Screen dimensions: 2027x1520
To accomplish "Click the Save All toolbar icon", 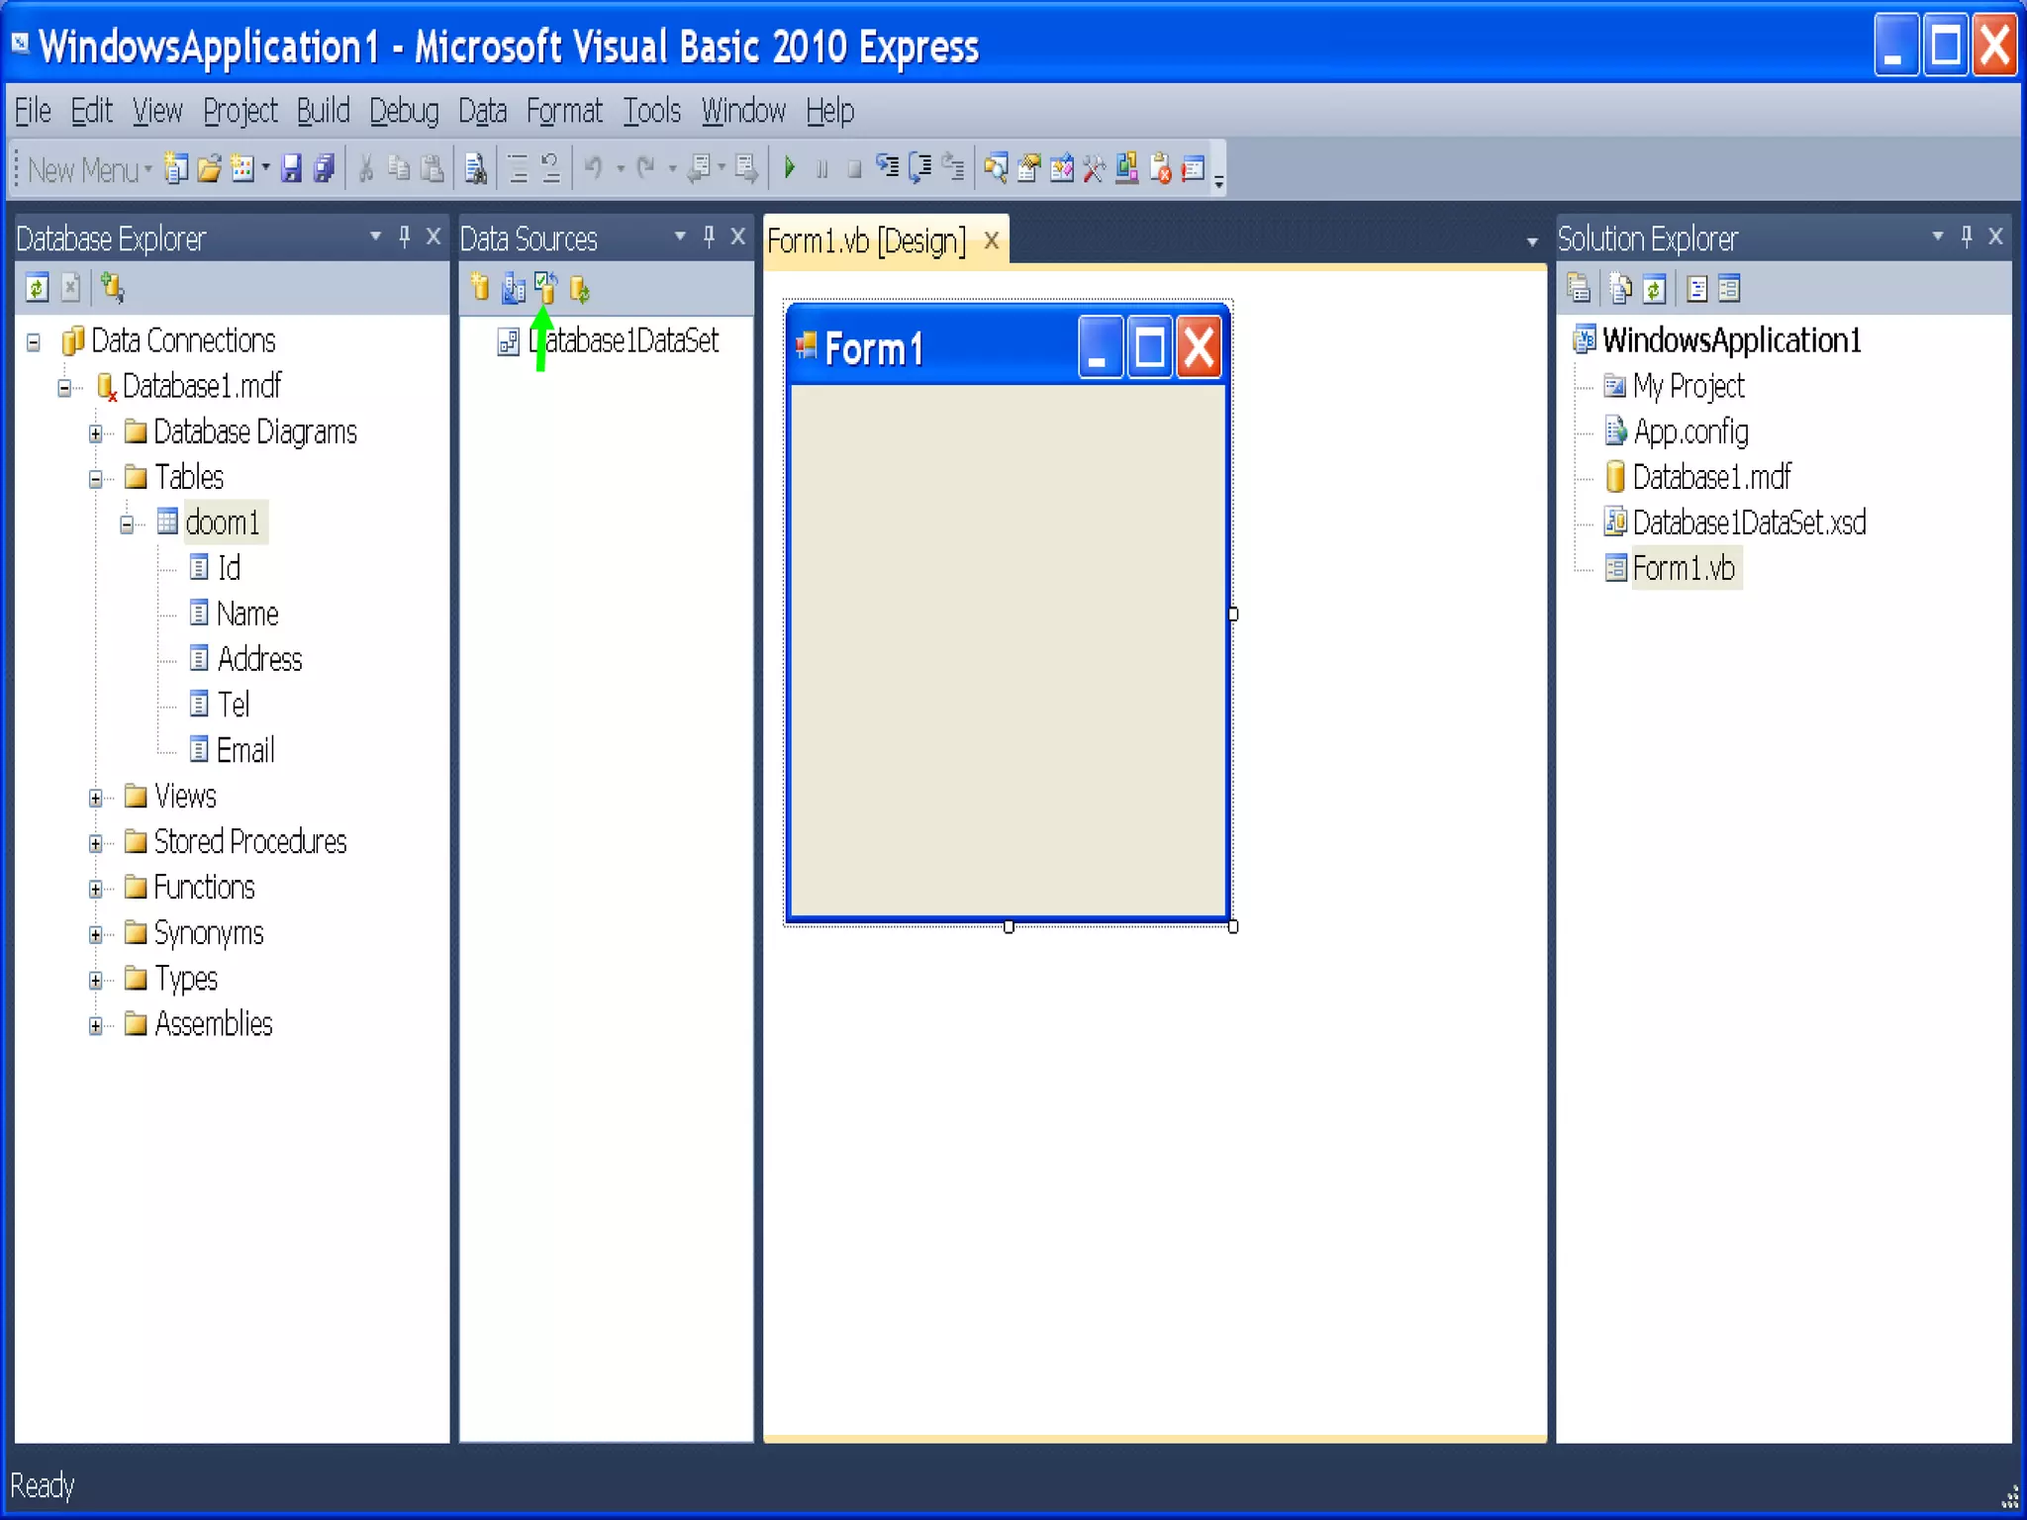I will pos(324,169).
